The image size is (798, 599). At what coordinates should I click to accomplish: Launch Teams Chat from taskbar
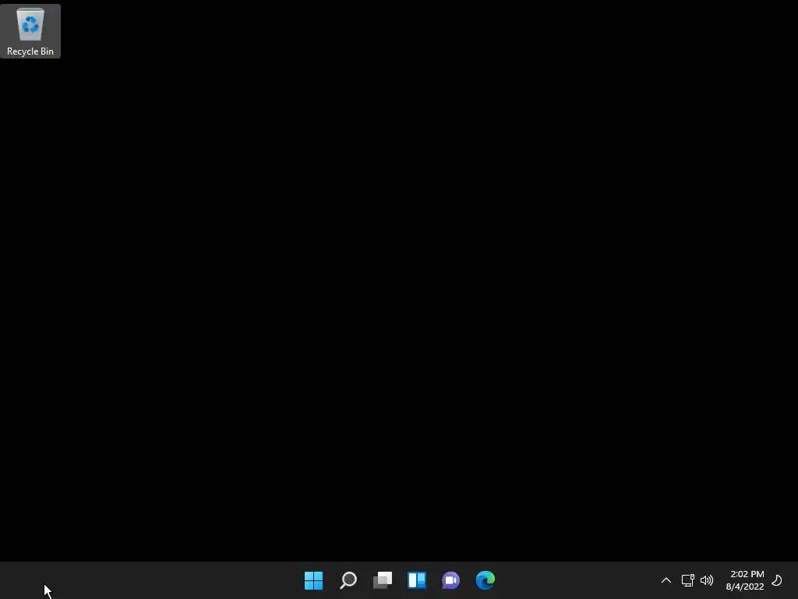pyautogui.click(x=451, y=580)
